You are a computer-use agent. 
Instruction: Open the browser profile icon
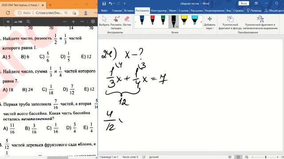pos(86,13)
